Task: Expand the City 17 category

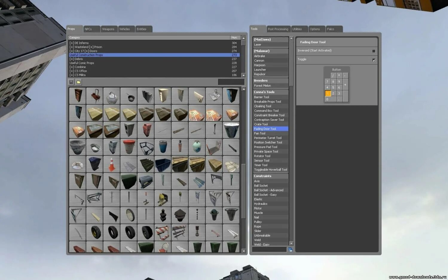Action: pos(72,51)
